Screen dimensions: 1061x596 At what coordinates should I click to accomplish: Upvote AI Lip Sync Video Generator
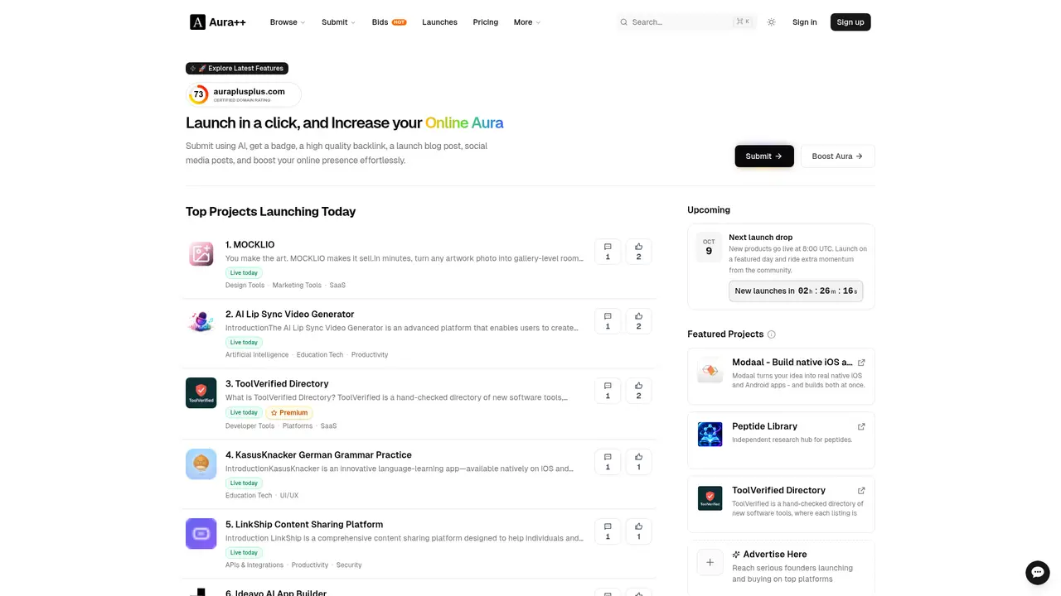click(638, 321)
